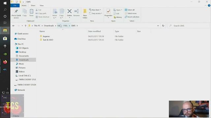The height and width of the screenshot is (118, 211).
Task: Create a New folder
Action: (85, 13)
